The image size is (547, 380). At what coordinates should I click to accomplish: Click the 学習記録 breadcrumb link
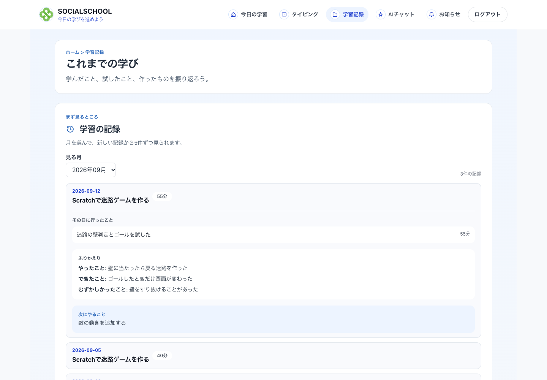coord(95,52)
